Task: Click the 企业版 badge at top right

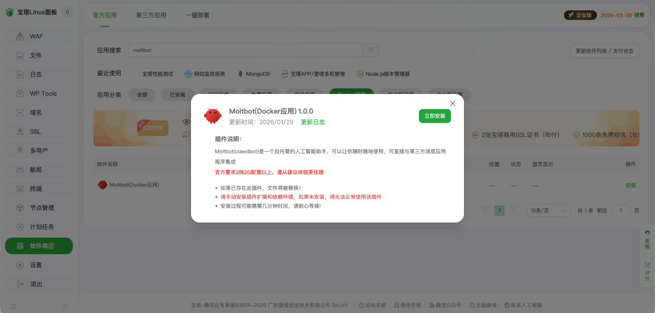Action: tap(580, 15)
